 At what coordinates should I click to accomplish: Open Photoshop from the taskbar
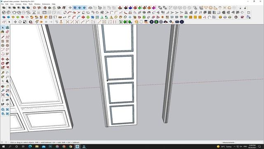(x=50, y=147)
